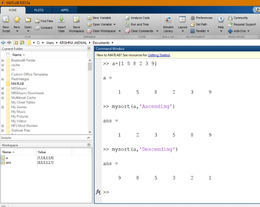Click the New Script icon
This screenshot has width=260, height=207.
point(6,19)
